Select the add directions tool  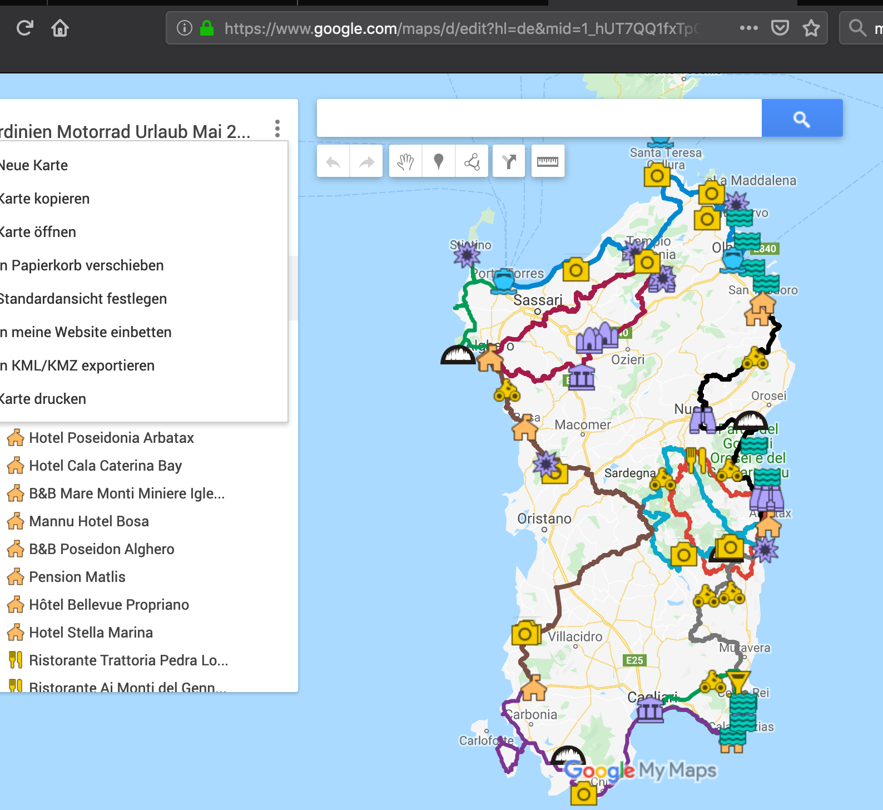pyautogui.click(x=509, y=162)
